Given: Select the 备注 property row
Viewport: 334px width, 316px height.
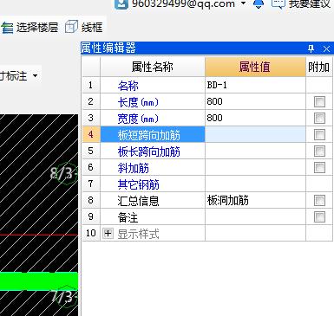Looking at the screenshot, I should [153, 217].
